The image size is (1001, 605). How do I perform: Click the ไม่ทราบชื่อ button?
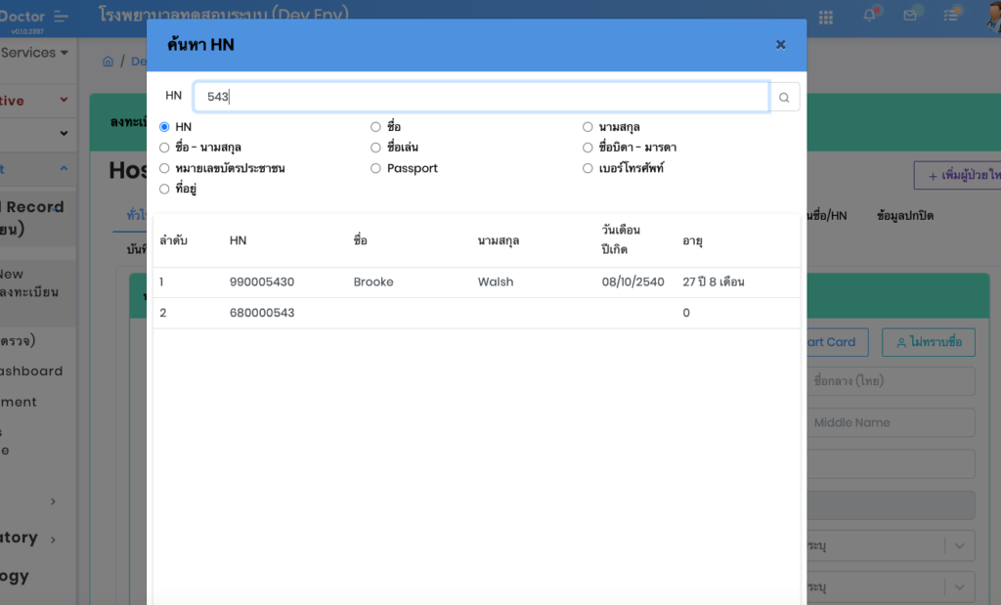click(928, 342)
